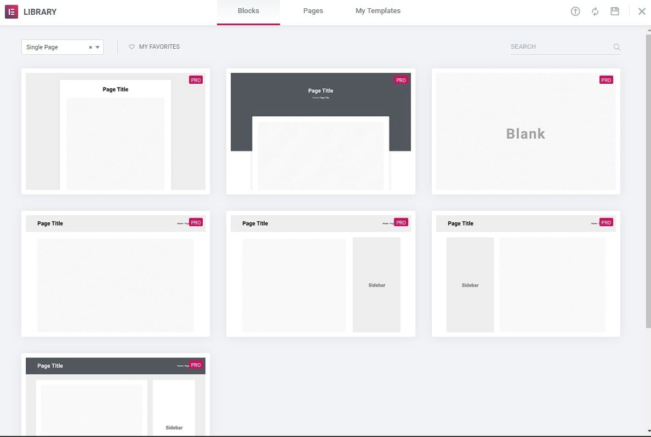
Task: Click the scrollbar down arrow
Action: click(647, 432)
